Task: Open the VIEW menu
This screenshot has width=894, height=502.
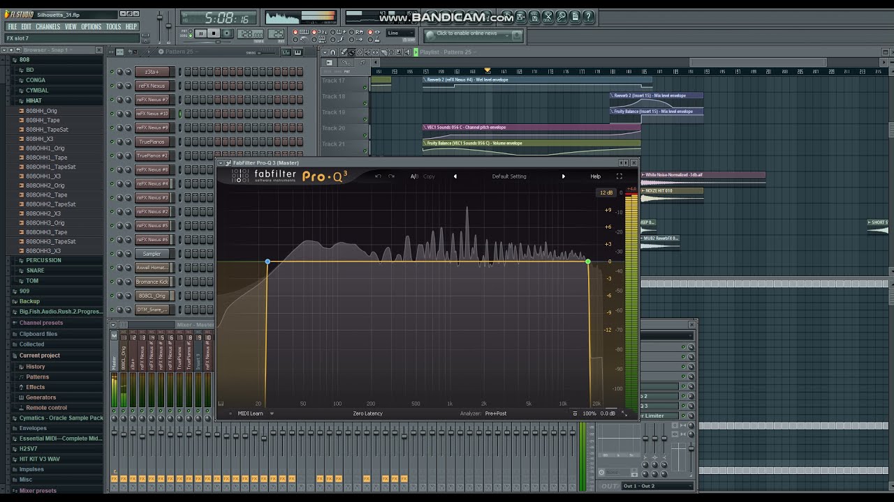Action: coord(71,26)
